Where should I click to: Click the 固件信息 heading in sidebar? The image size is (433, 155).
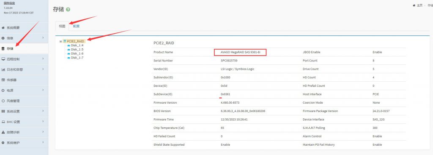point(9,3)
